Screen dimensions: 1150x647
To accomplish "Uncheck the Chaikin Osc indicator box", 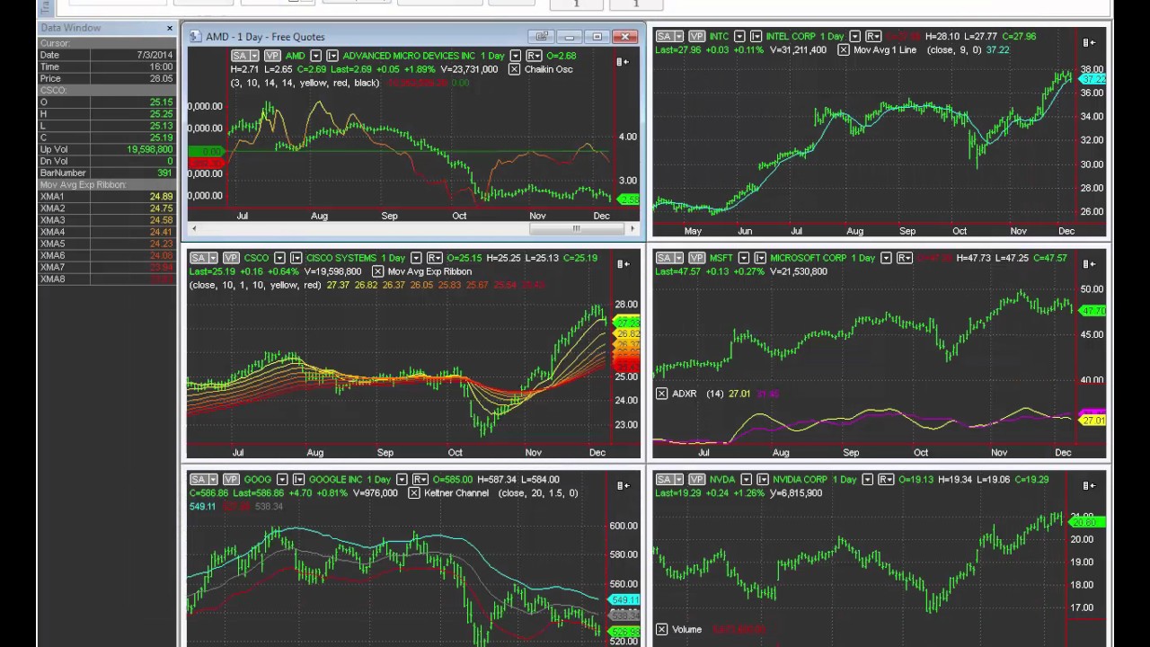I will point(514,69).
